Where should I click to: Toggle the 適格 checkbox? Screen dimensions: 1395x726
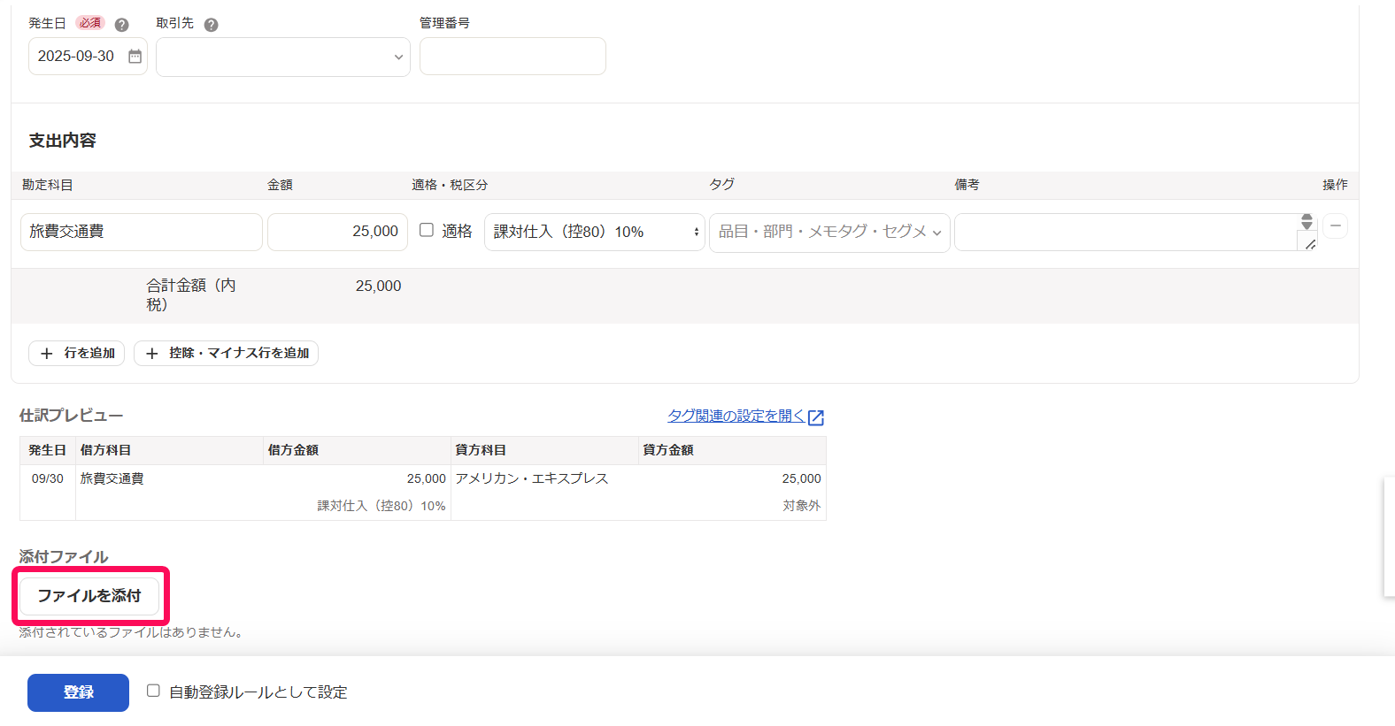(x=427, y=230)
